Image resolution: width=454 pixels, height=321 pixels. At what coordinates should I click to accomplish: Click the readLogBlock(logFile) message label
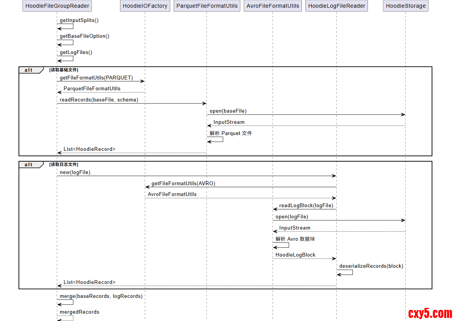tap(306, 206)
